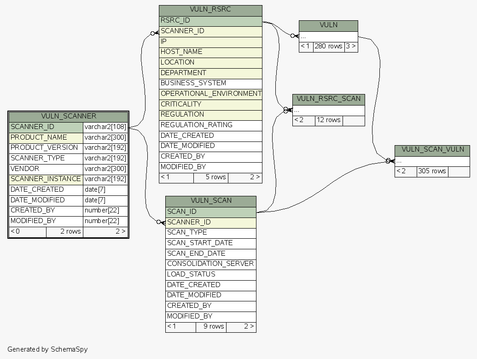This screenshot has width=477, height=359.
Task: Select the VULN_SCANNER table header
Action: point(68,116)
